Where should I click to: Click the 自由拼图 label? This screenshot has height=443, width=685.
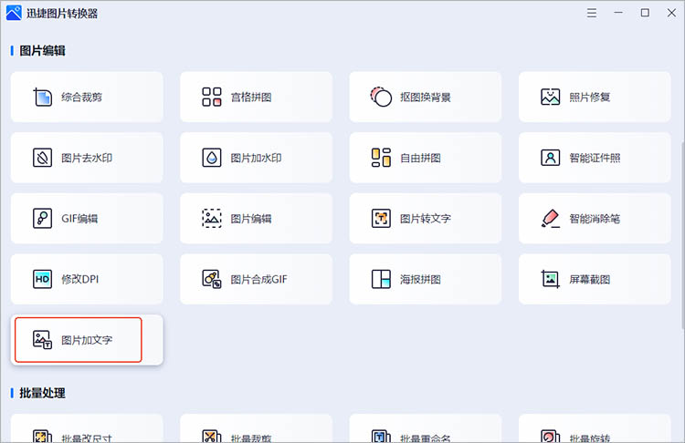[420, 158]
